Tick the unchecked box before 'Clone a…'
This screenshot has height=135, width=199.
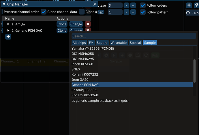(x=82, y=12)
